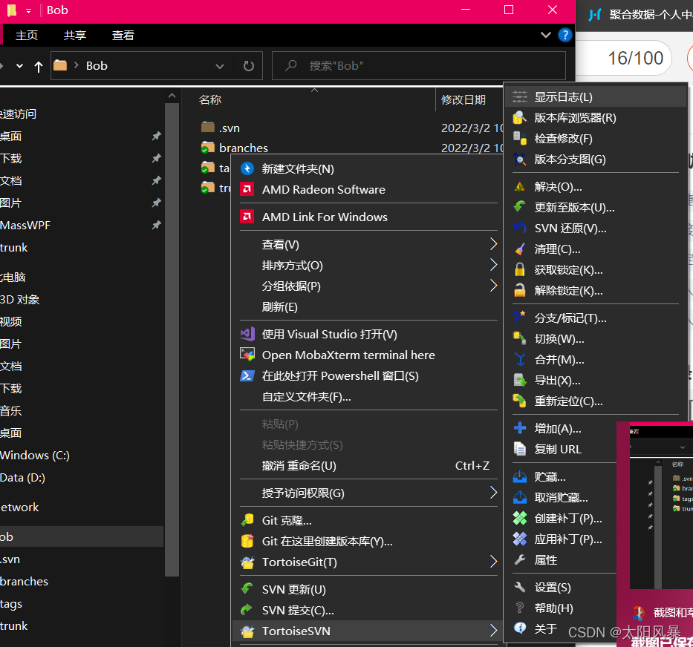This screenshot has height=647, width=693.
Task: Expand the 排序方式(O) sort-by submenu arrow
Action: [493, 265]
